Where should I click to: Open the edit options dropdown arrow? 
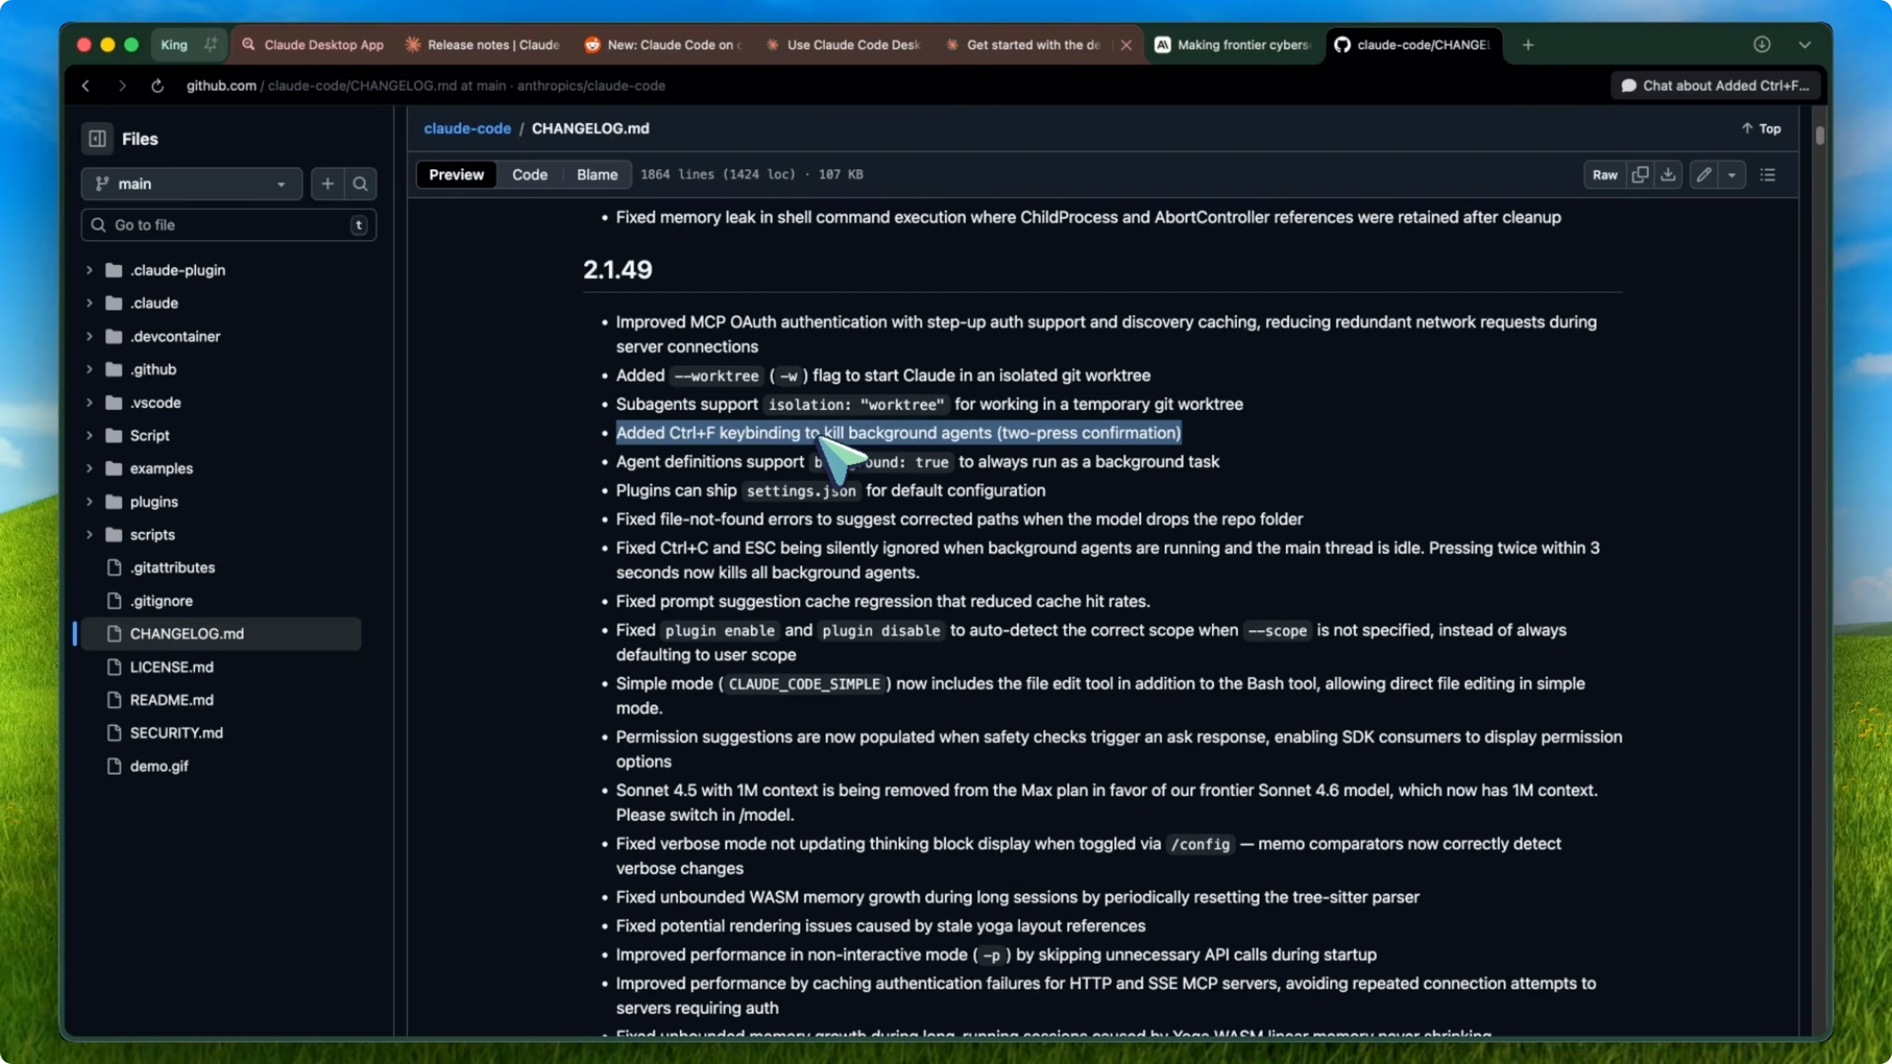1733,175
